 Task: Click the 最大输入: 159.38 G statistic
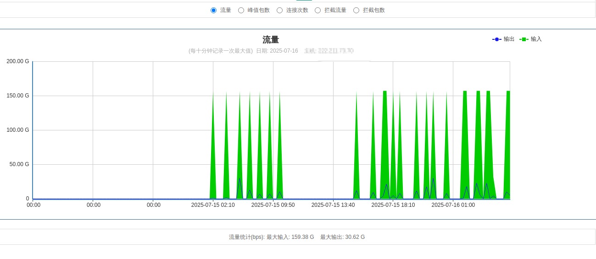pos(290,237)
